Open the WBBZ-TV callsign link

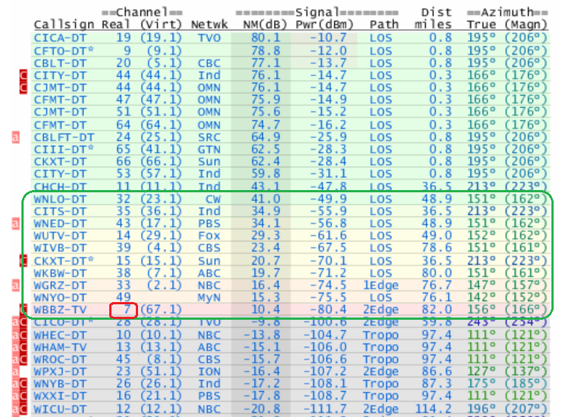point(60,309)
